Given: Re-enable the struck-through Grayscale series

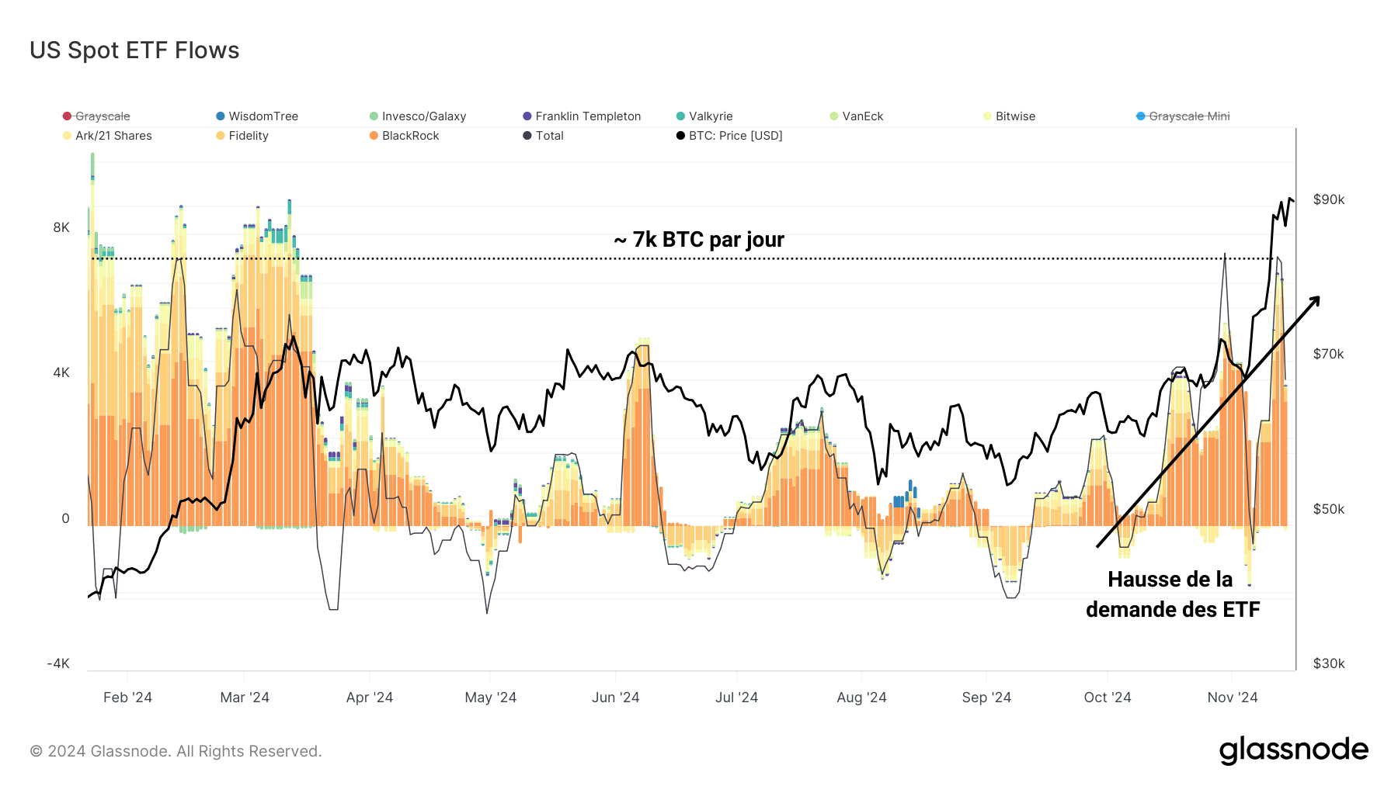Looking at the screenshot, I should [x=102, y=116].
